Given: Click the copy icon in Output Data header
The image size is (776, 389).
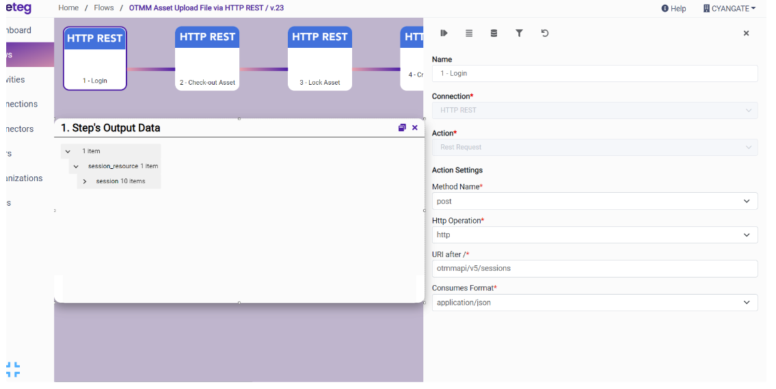Looking at the screenshot, I should coord(402,128).
